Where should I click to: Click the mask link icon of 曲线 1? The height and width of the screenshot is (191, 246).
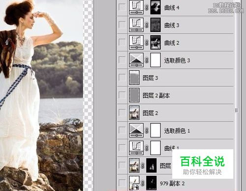coord(147,148)
